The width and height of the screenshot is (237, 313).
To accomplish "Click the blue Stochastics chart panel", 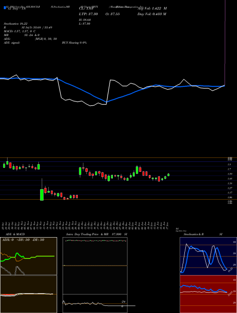I will click(208, 256).
